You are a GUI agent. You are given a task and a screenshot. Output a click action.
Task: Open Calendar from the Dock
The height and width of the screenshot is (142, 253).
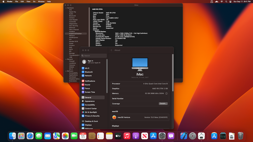pos(83,136)
